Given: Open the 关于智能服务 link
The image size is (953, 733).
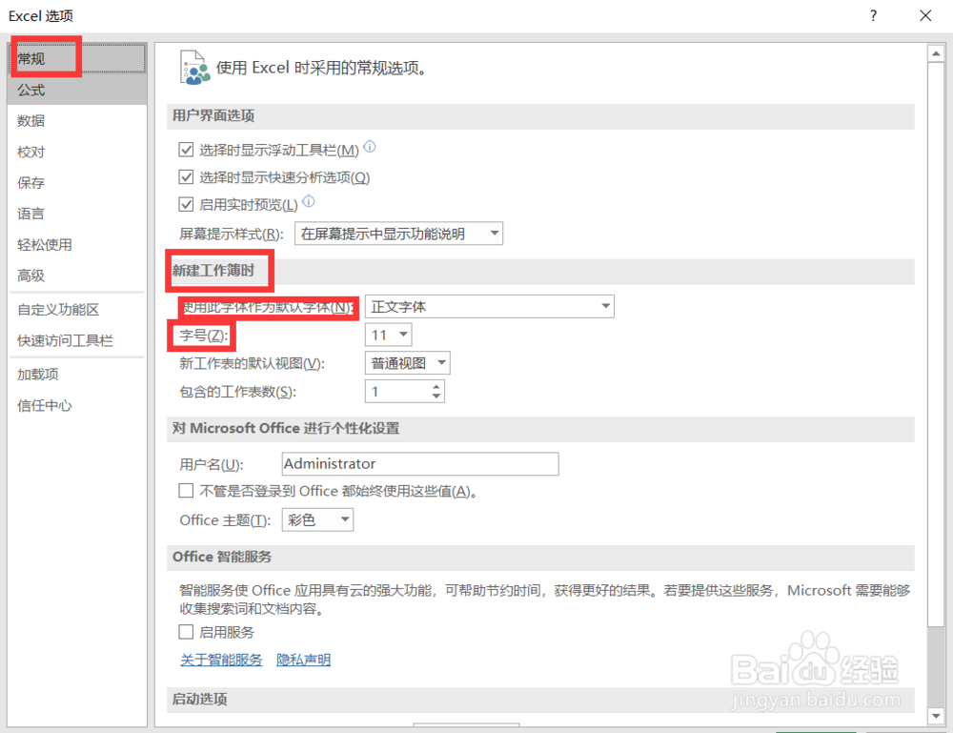Looking at the screenshot, I should 221,660.
